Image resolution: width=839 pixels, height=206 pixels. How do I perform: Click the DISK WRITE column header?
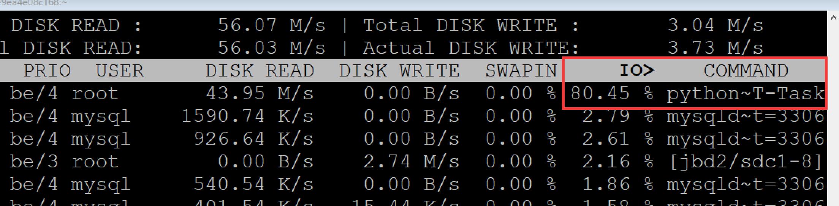[x=399, y=71]
